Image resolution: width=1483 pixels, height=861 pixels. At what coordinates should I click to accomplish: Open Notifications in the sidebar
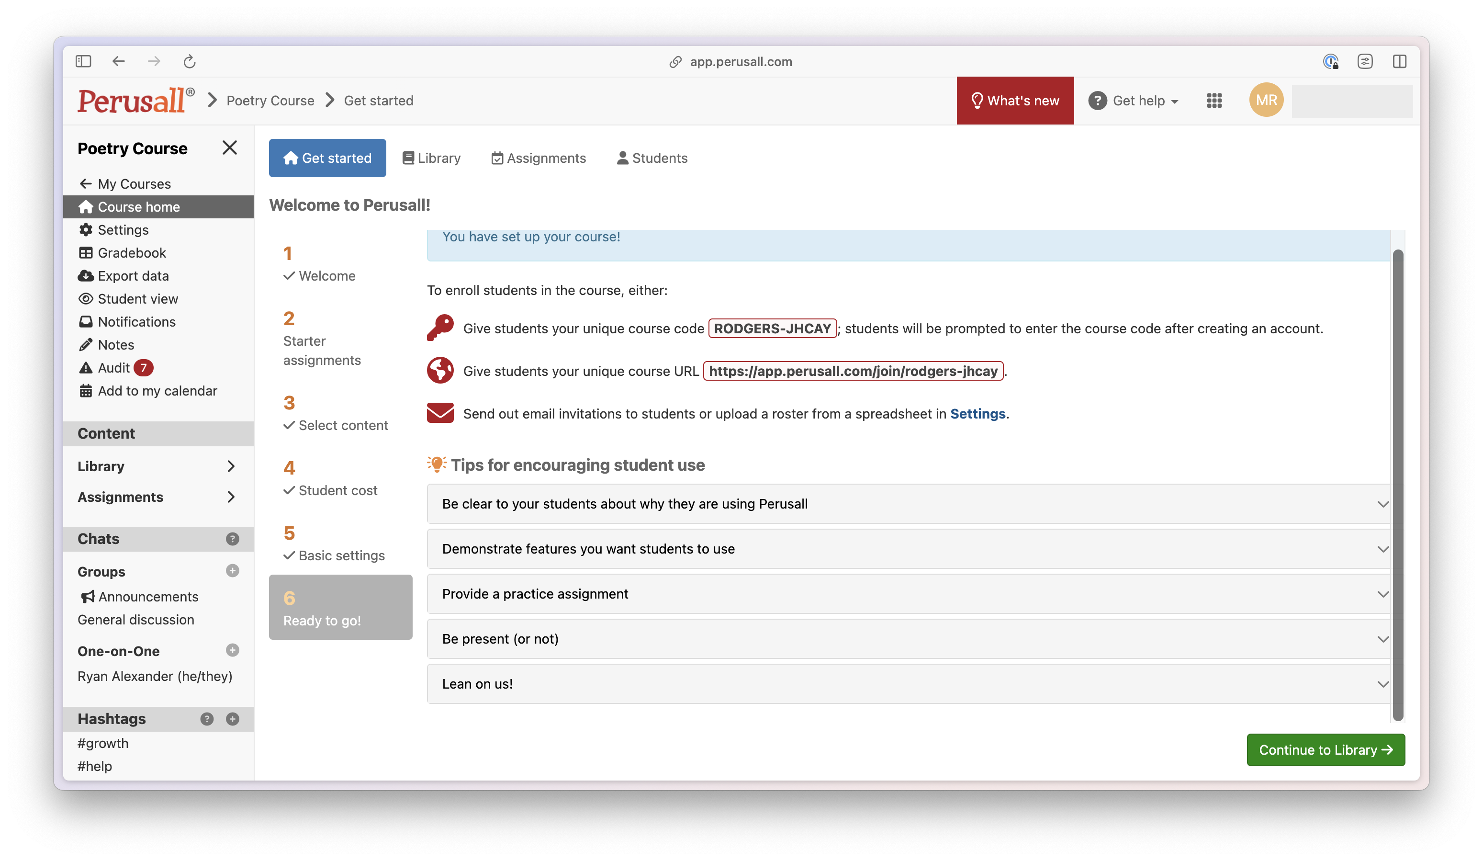tap(159, 322)
